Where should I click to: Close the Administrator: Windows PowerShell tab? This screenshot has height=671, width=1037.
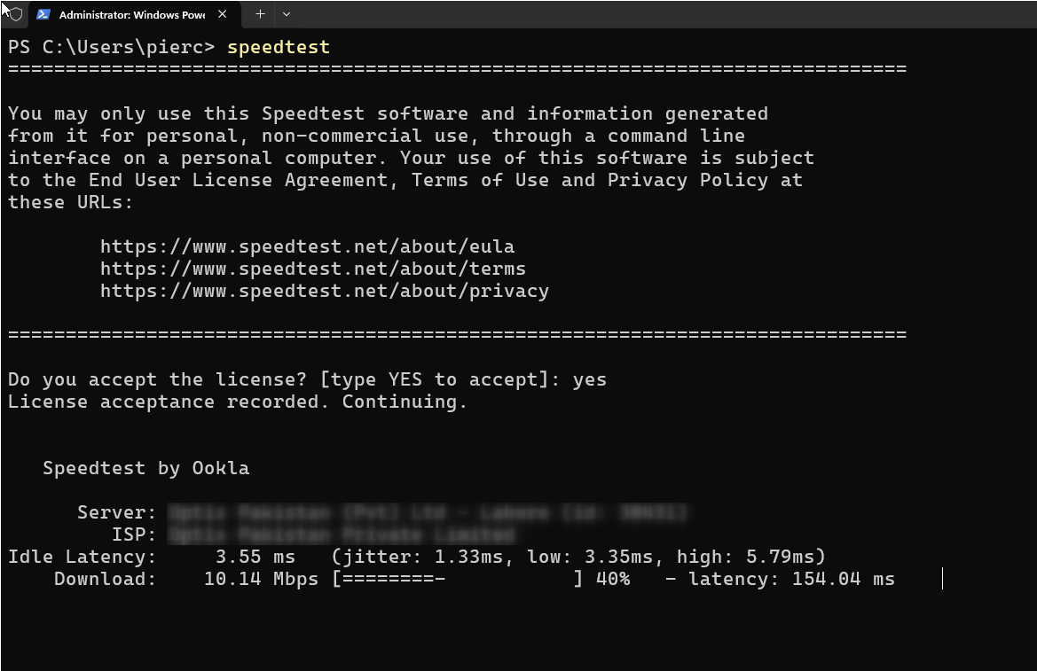[x=222, y=14]
